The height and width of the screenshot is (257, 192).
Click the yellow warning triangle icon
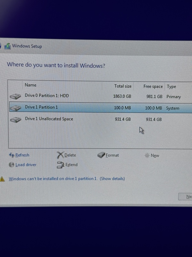[2, 179]
